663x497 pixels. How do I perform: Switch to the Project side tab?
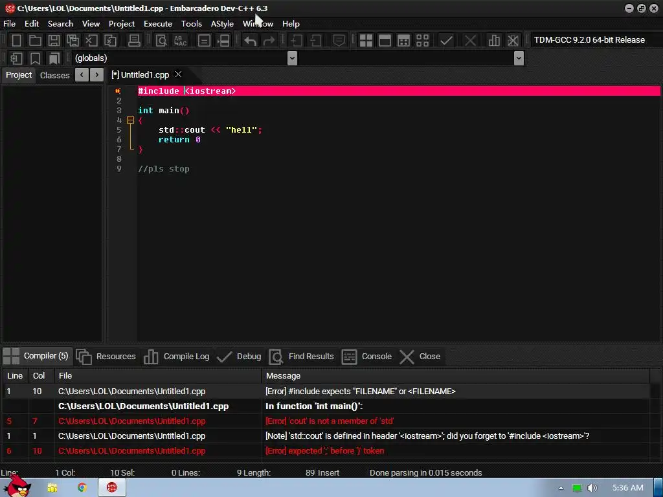coord(19,75)
